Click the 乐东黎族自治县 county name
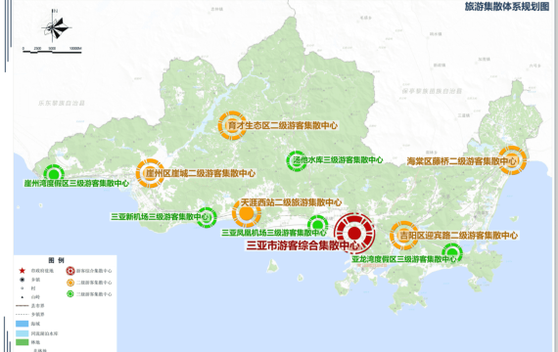 coord(62,103)
